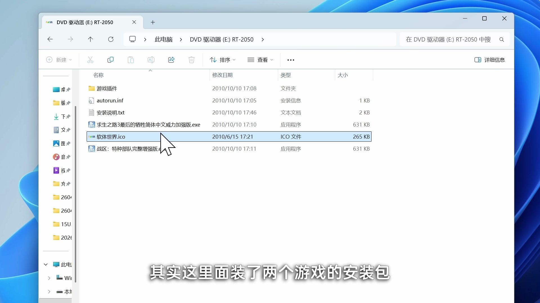Select the 游戏插件 folder row name
Screen dimensions: 540x303
coord(107,88)
